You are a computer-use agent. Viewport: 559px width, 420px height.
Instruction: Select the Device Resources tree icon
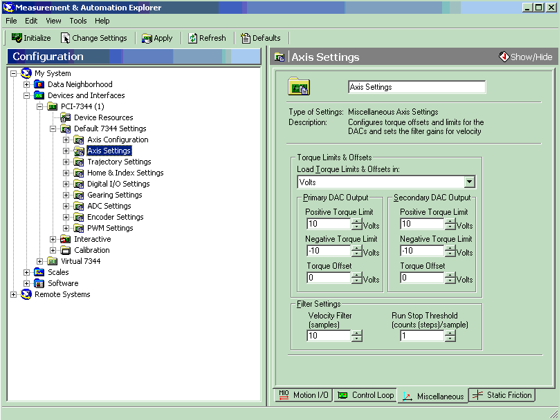66,117
